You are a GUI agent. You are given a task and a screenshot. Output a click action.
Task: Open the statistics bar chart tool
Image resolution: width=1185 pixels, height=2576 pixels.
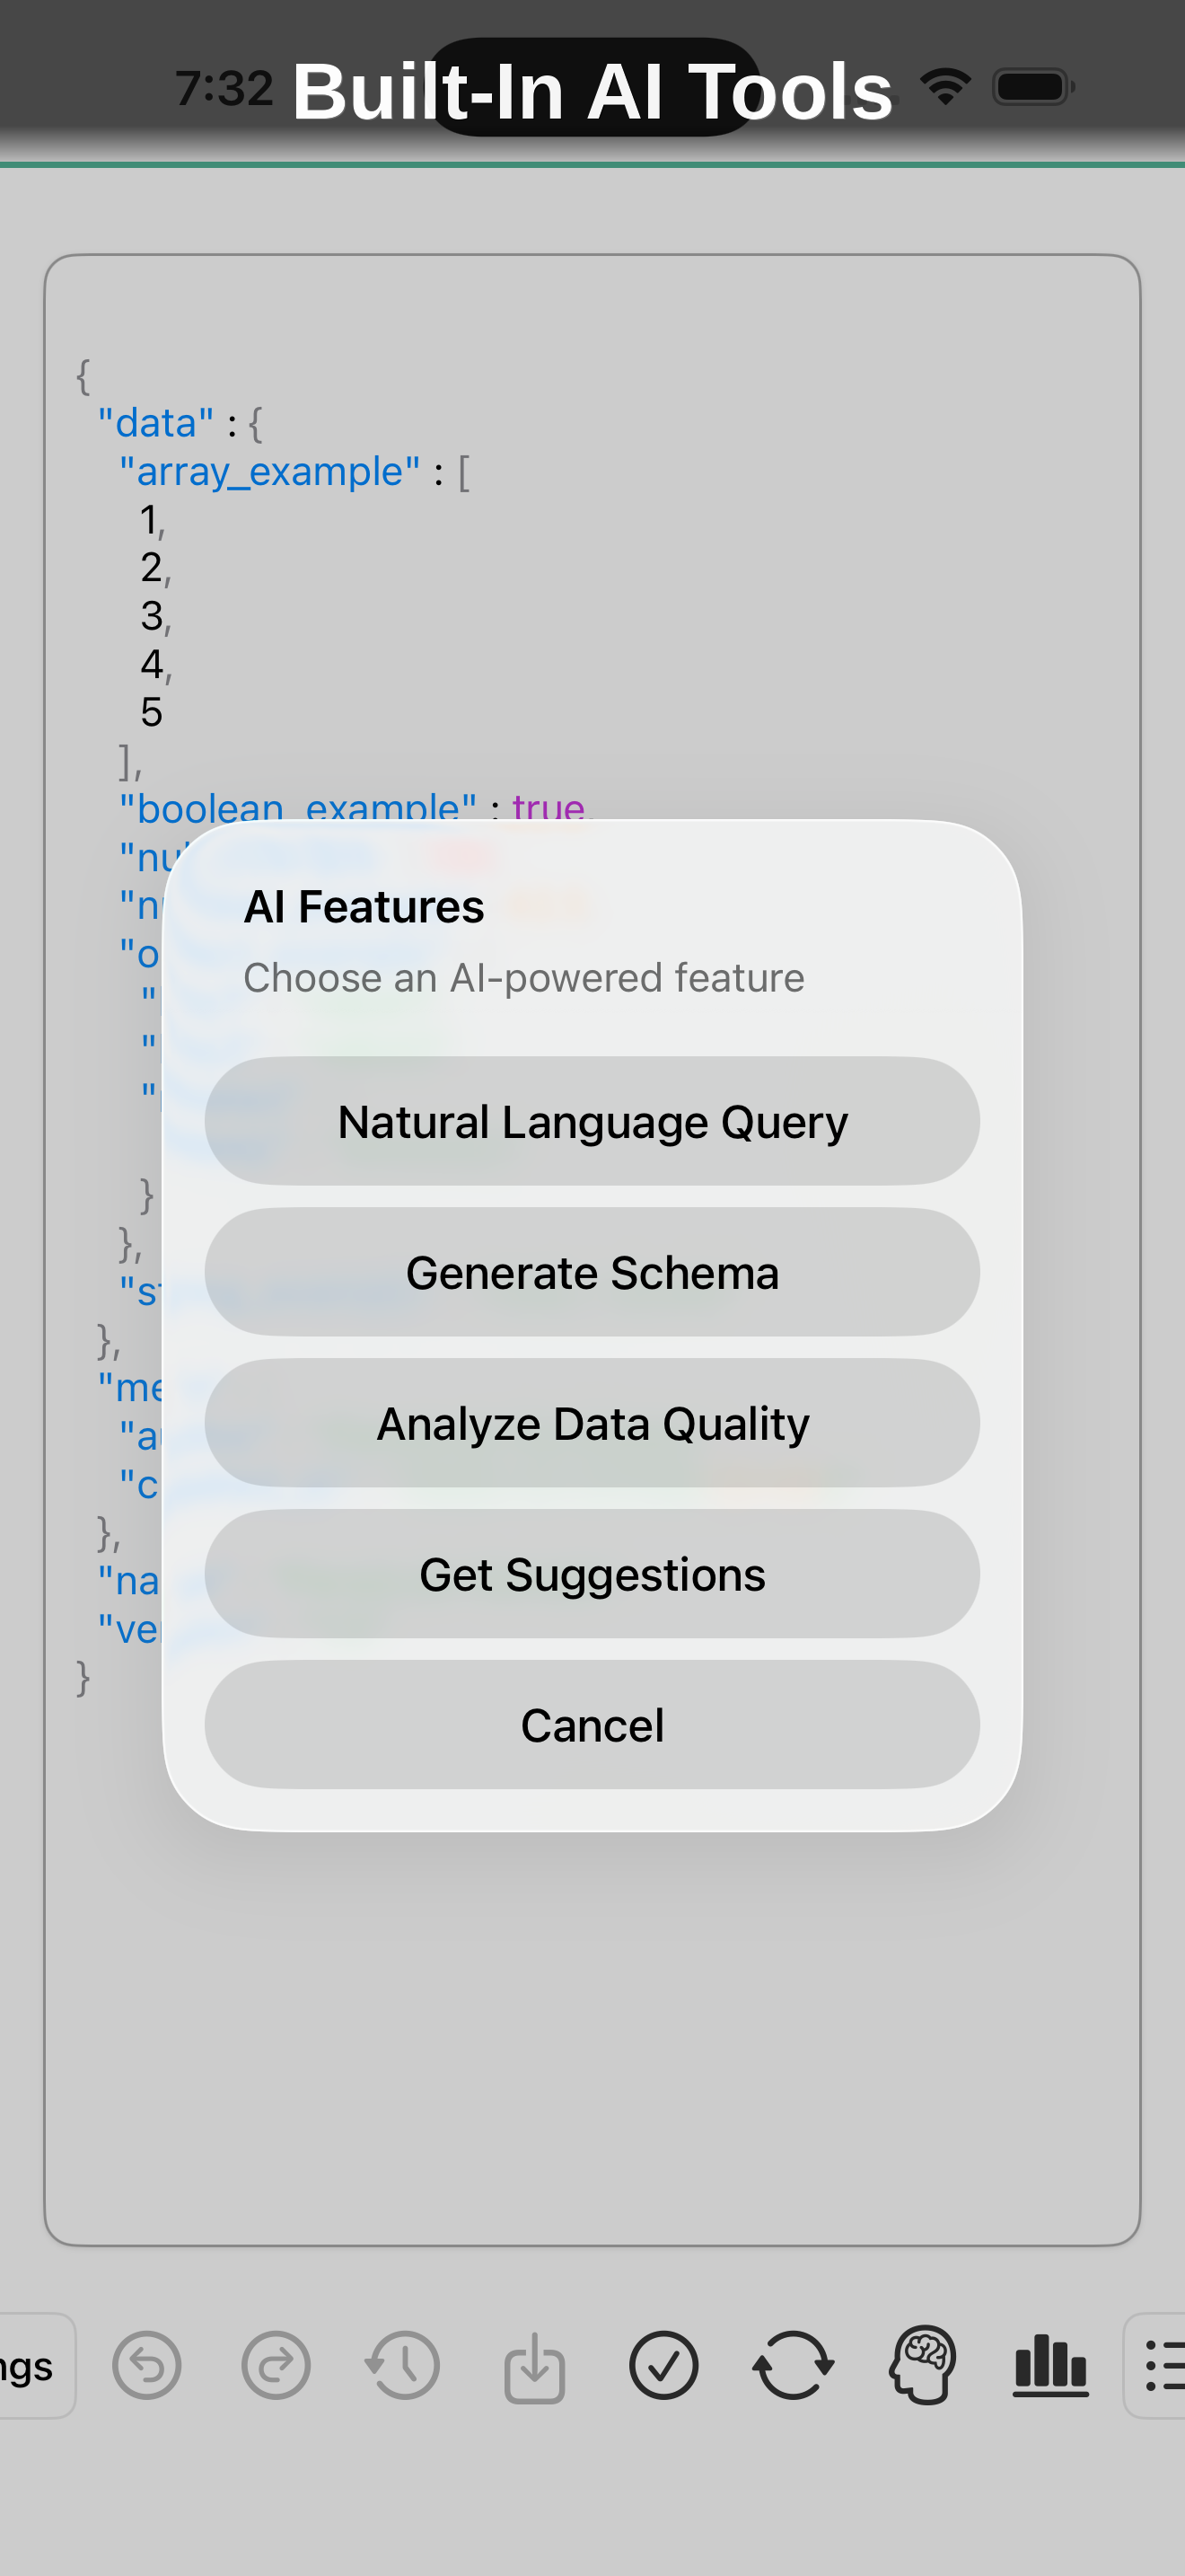point(1049,2365)
